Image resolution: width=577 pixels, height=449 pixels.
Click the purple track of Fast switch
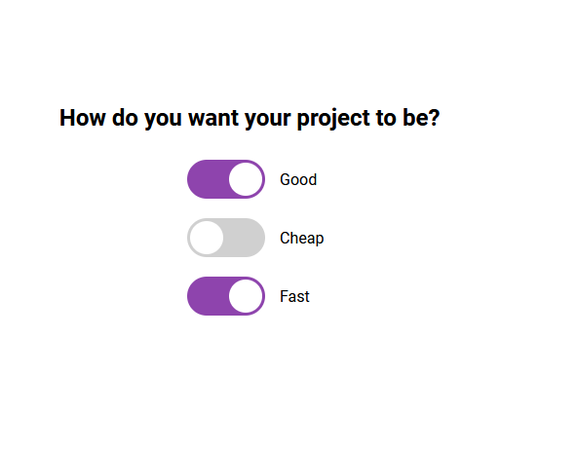coord(208,296)
